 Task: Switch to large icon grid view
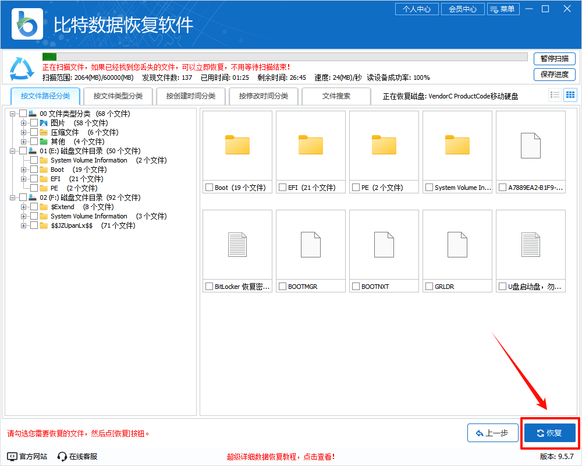pyautogui.click(x=571, y=94)
